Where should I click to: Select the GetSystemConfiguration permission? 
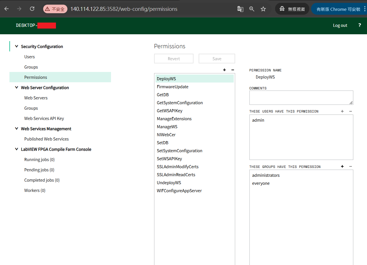point(195,103)
